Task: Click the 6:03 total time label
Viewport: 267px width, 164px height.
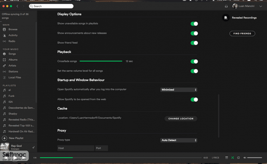Action: 206,158
